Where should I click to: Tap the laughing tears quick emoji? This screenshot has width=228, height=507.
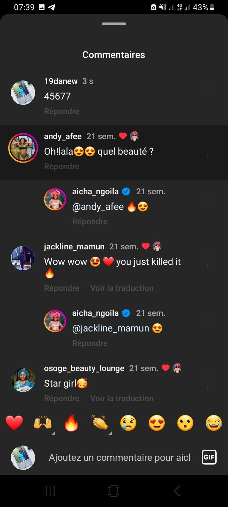tap(214, 423)
